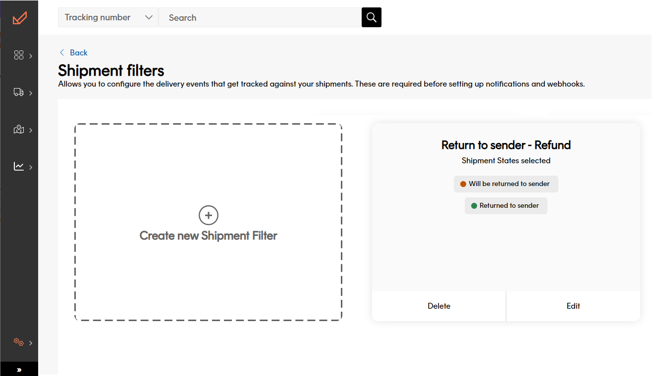
Task: Click the green dot on Returned to sender tag
Action: pos(474,206)
